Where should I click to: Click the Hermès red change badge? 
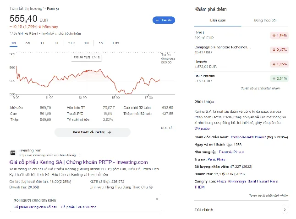(x=280, y=64)
